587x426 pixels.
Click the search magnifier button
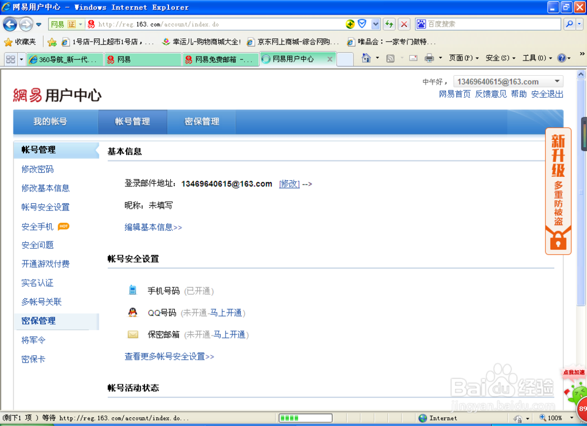pos(569,24)
